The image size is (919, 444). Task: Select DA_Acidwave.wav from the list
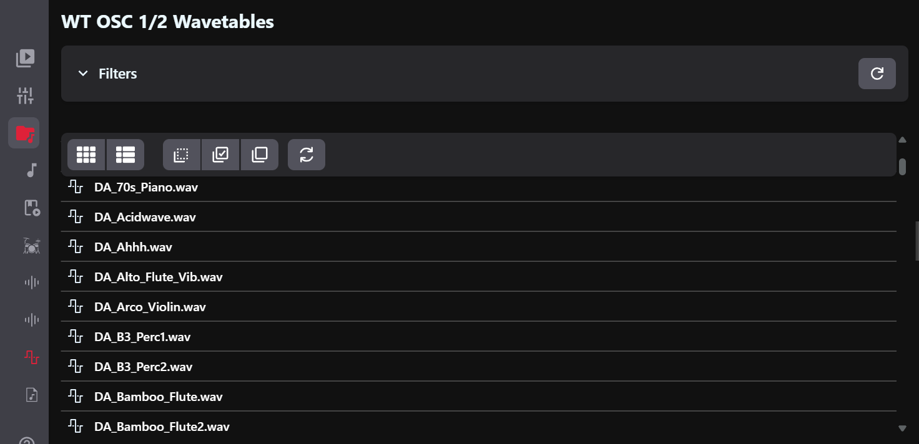pyautogui.click(x=145, y=217)
